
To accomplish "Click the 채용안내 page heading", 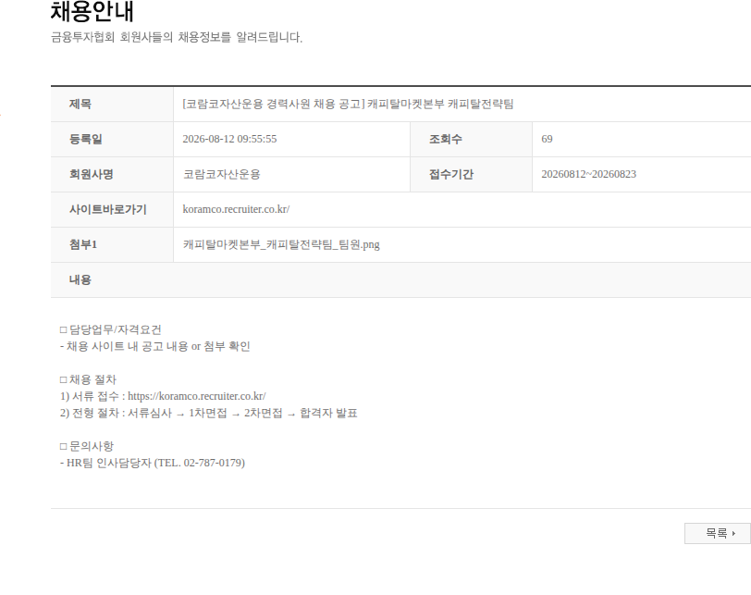I will tap(92, 11).
